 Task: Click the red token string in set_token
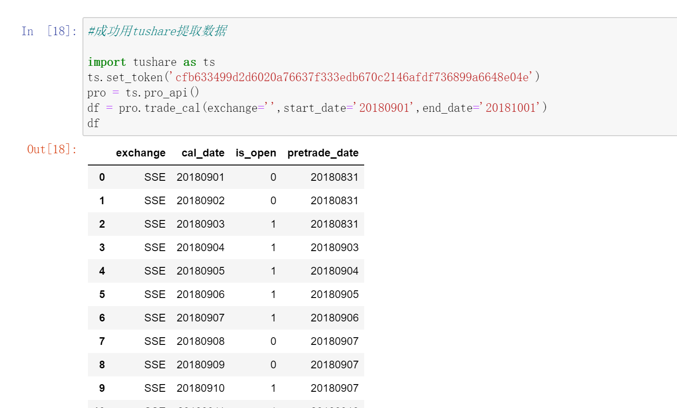point(352,78)
